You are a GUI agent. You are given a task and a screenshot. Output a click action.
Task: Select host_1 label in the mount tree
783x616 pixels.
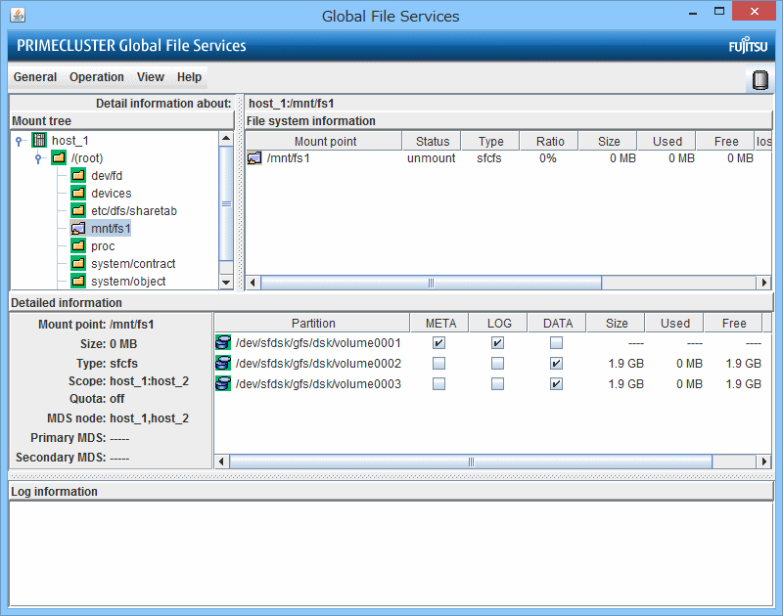(x=69, y=140)
